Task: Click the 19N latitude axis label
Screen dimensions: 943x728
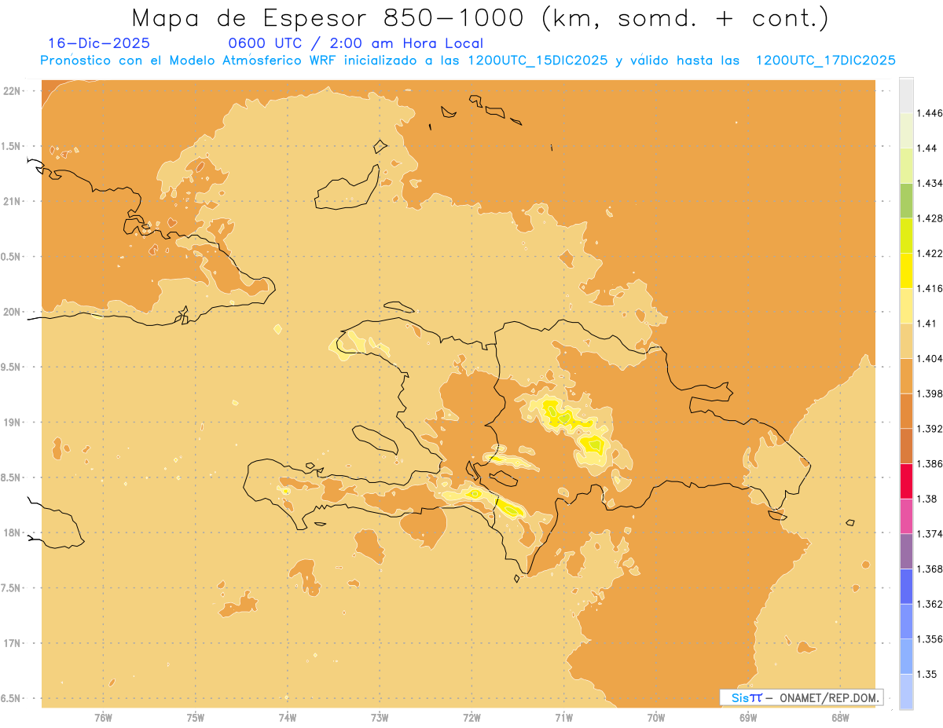Action: 12,422
